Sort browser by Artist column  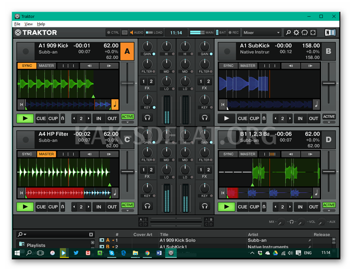point(253,235)
